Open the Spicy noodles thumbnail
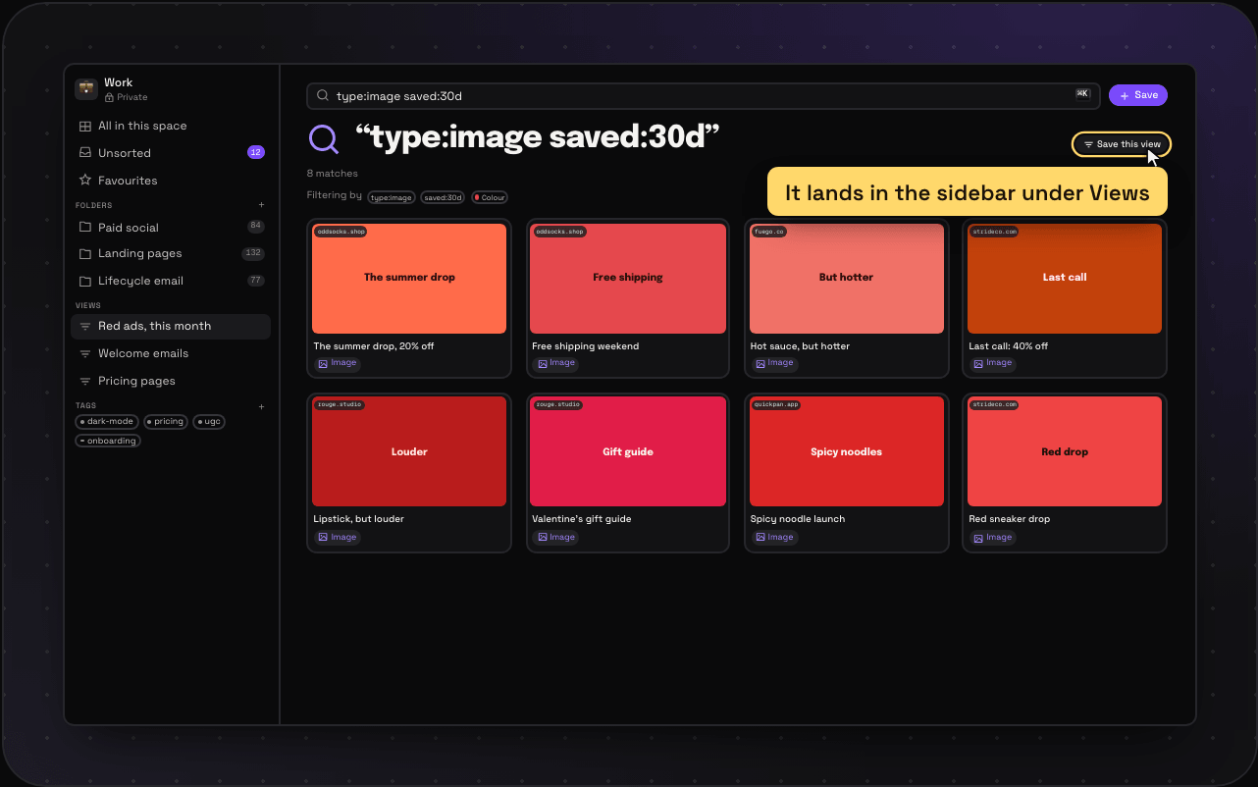 click(847, 451)
